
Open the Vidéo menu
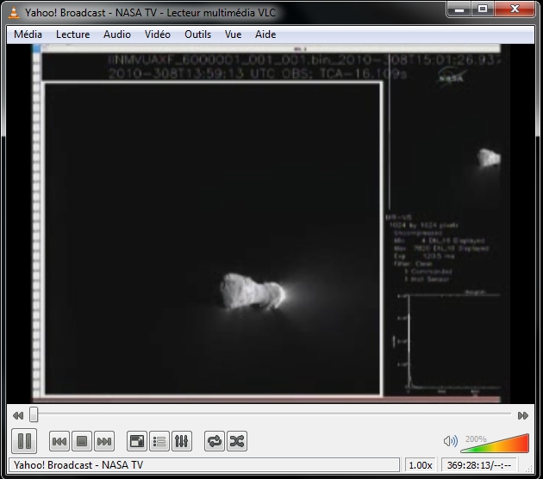(x=158, y=34)
